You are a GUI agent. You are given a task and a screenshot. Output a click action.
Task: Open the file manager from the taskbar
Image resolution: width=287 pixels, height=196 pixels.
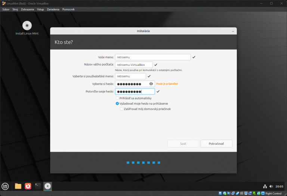point(18,186)
